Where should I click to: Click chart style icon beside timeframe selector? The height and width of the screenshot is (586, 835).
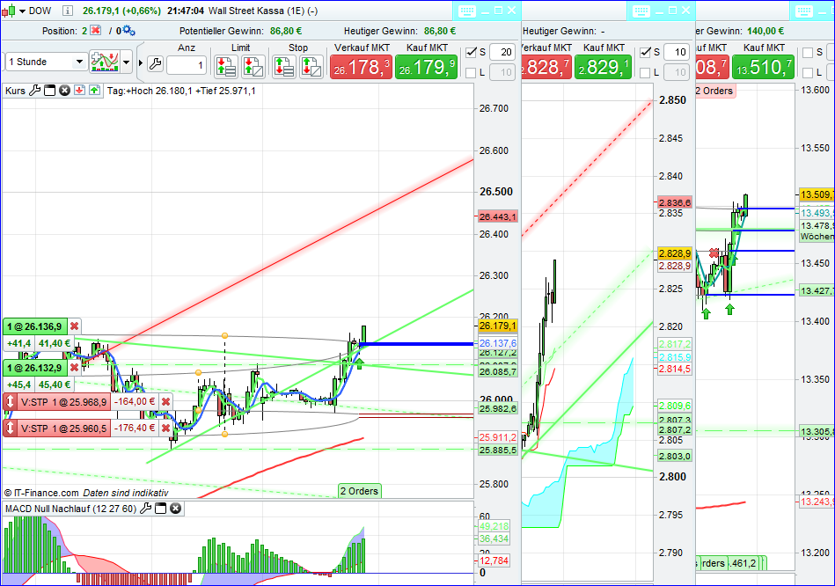(104, 62)
